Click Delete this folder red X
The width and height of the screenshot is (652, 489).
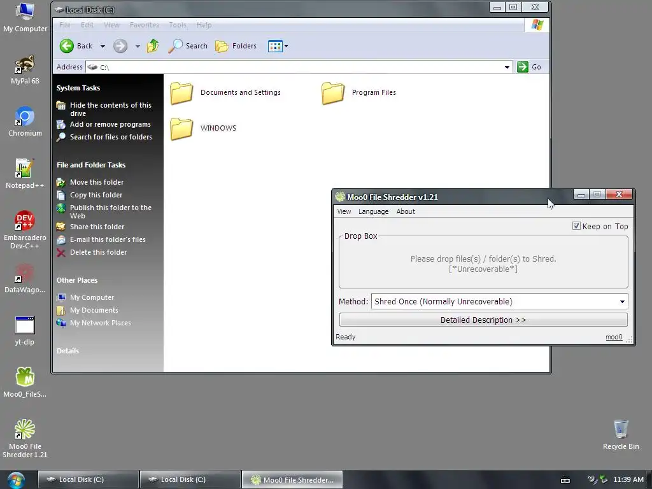click(x=61, y=252)
